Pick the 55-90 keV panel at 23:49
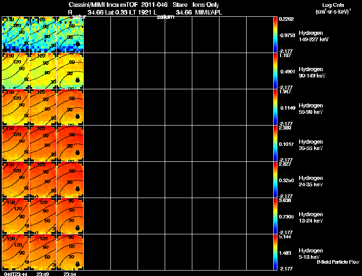Viewport: 362px width, 276px height. [x=43, y=107]
